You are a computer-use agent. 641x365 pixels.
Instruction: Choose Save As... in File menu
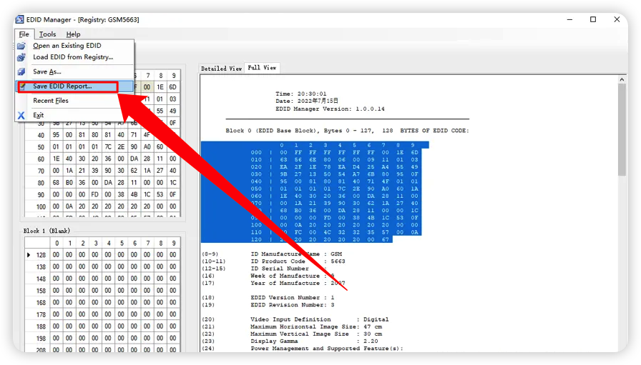[75, 72]
